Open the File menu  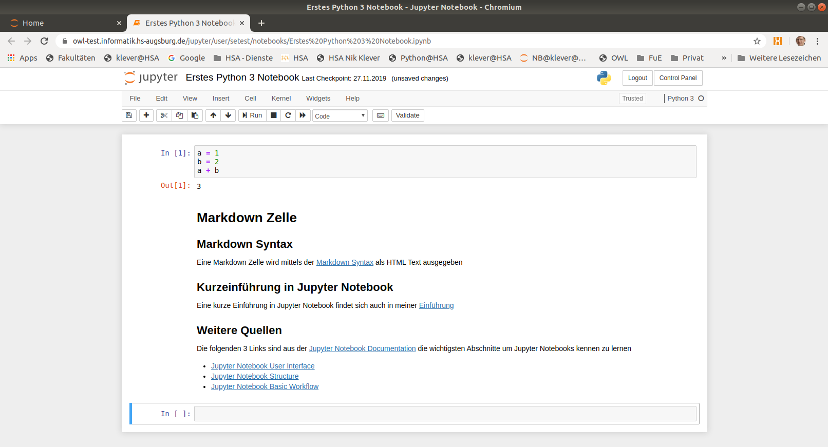(135, 99)
